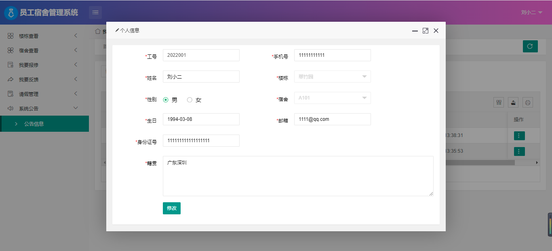Screen dimensions: 552x251
Task: Click the system logo icon
Action: (11, 12)
